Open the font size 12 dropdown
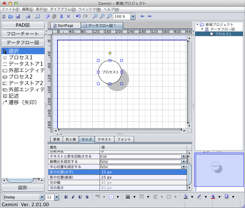The height and width of the screenshot is (208, 245). (x=57, y=197)
